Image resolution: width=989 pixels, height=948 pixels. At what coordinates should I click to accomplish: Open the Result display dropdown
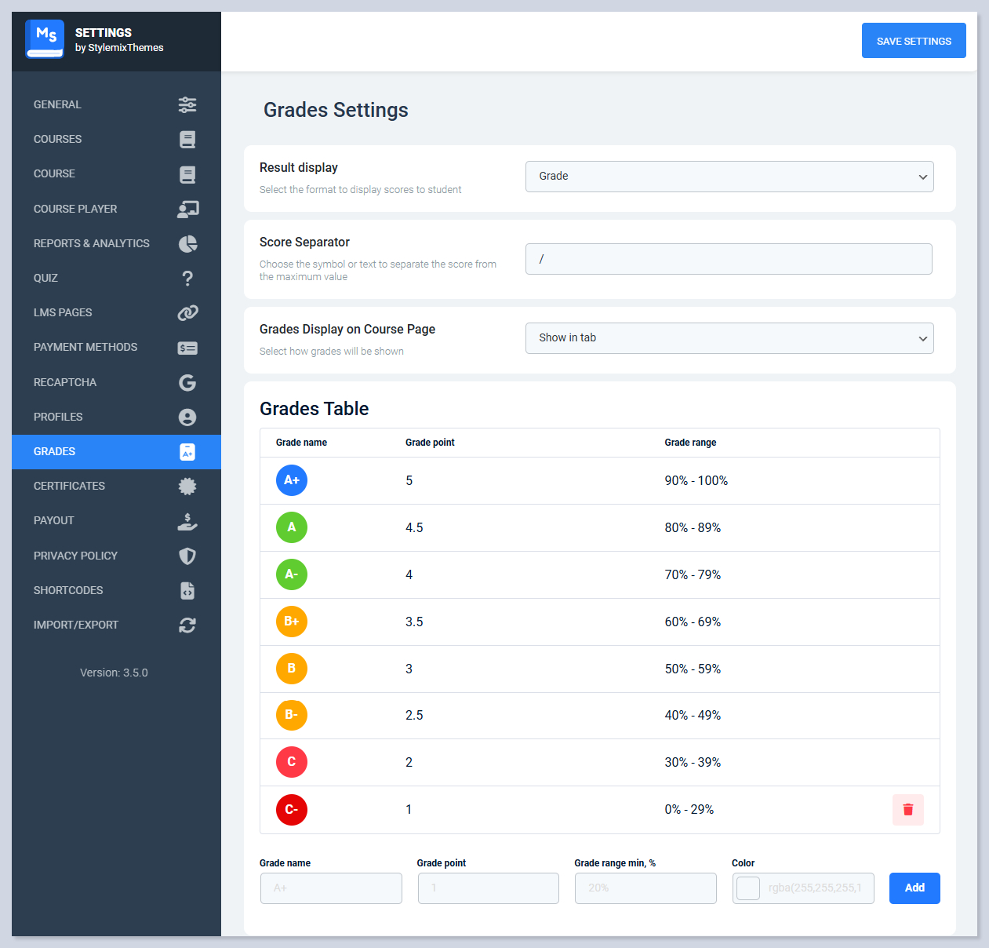click(x=729, y=177)
